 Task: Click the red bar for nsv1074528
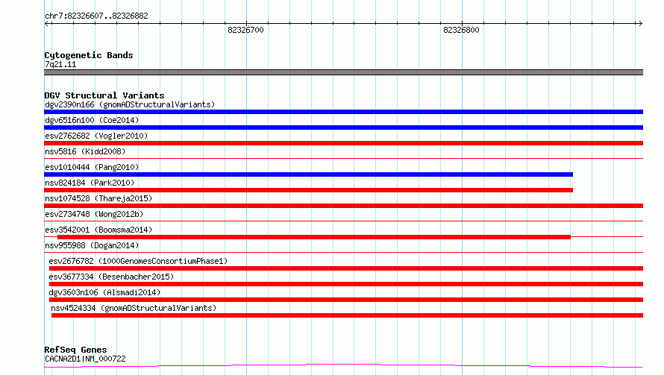pos(343,206)
